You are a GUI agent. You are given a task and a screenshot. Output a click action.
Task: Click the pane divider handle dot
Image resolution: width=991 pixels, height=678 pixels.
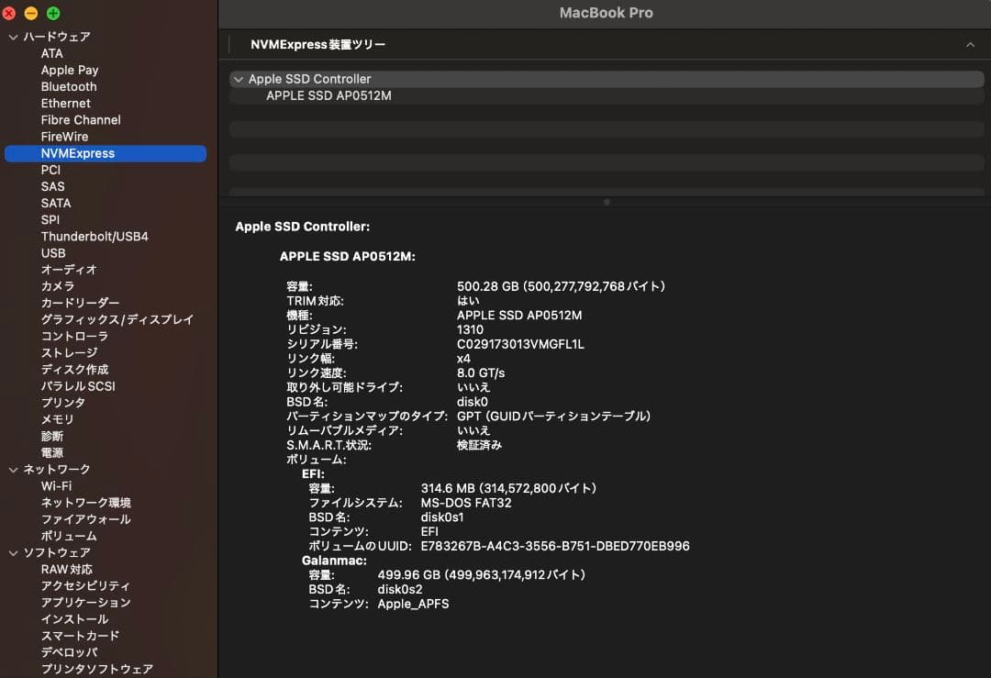[607, 202]
